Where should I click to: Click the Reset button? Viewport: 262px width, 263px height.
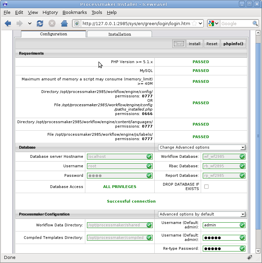[212, 44]
